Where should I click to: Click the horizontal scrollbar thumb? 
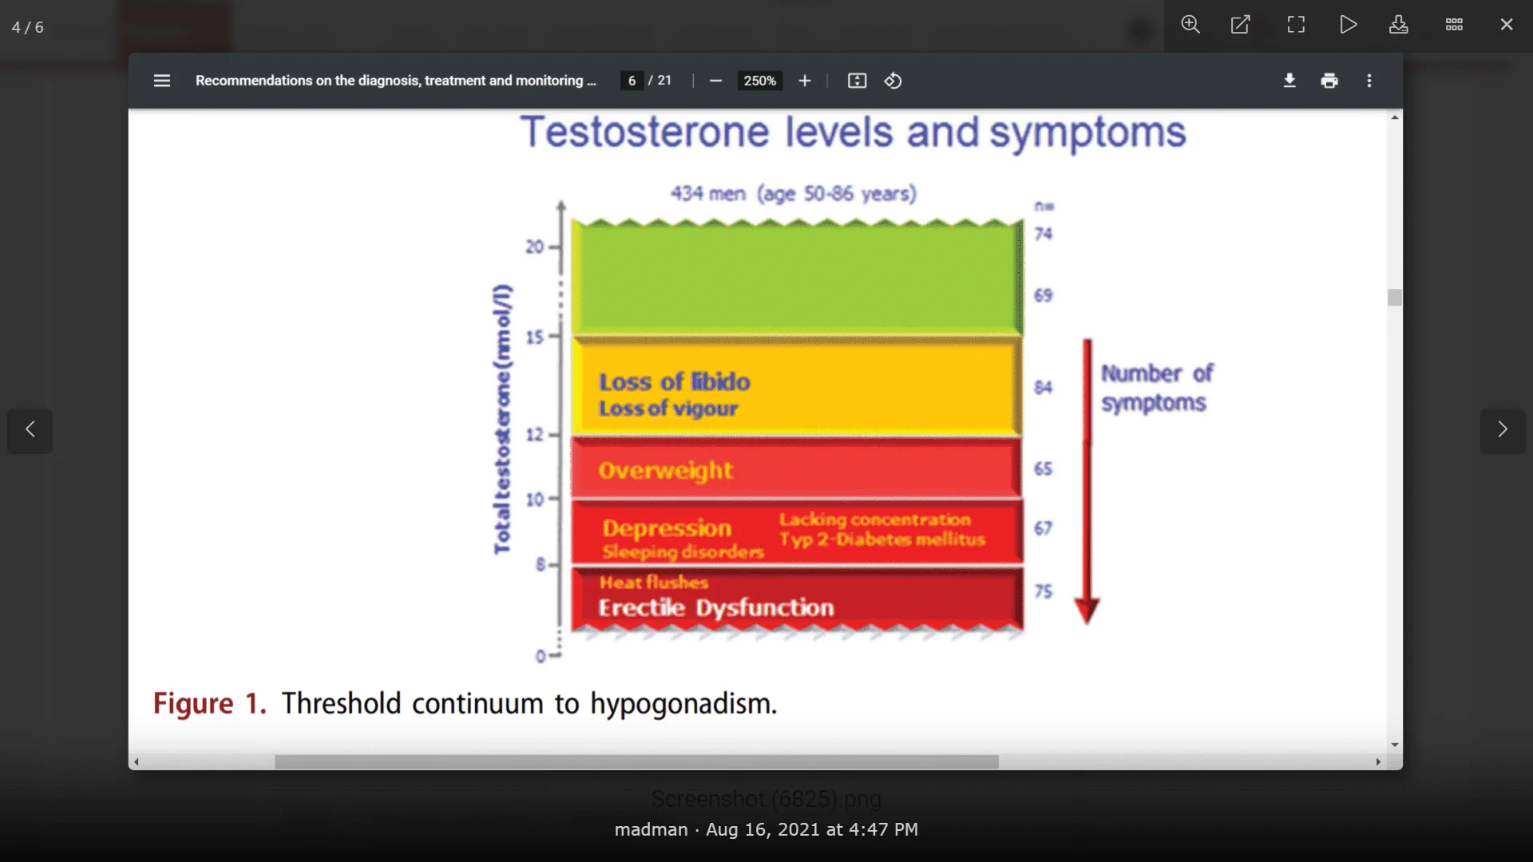pyautogui.click(x=636, y=762)
